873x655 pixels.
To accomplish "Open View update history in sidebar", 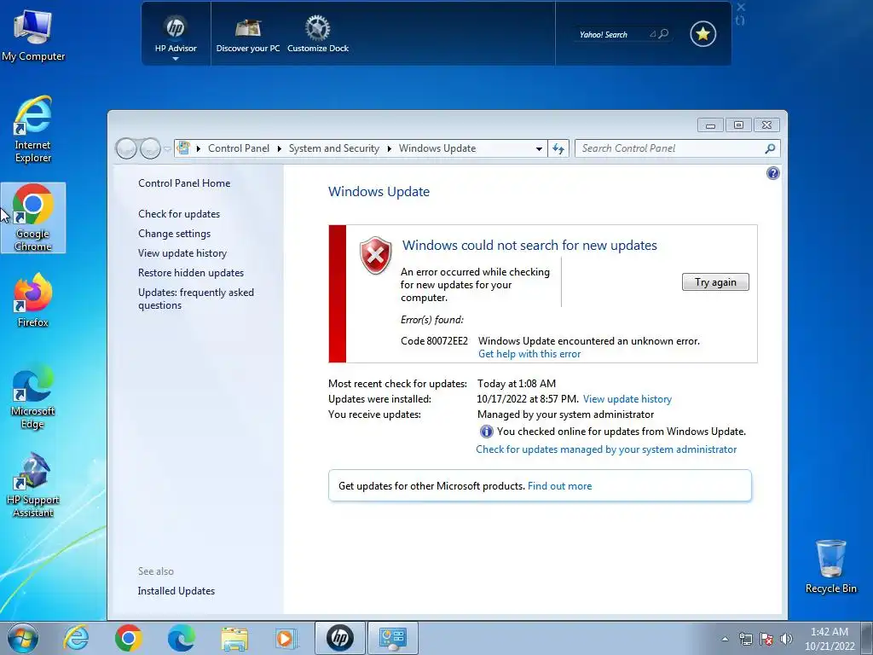I will tap(182, 252).
